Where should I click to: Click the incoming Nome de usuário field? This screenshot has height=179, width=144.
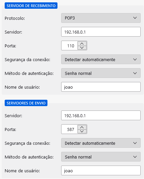click(101, 87)
